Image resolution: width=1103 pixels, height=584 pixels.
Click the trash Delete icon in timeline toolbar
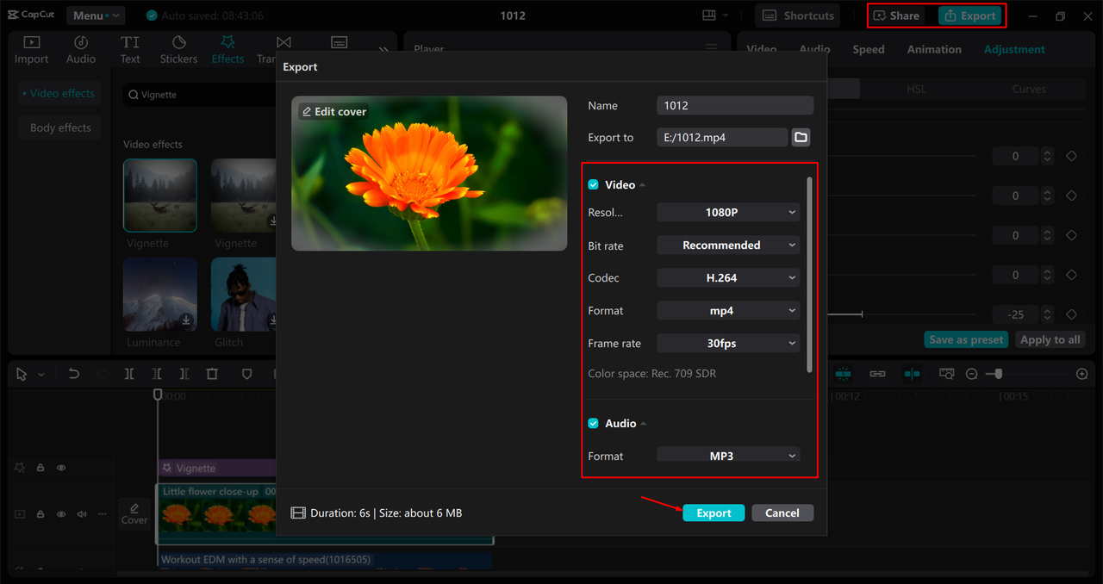point(212,374)
